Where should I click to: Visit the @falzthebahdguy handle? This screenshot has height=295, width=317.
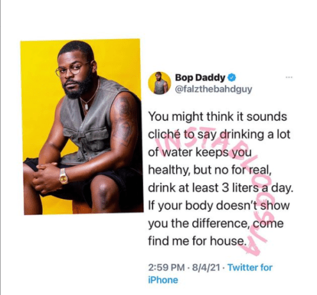click(x=213, y=89)
